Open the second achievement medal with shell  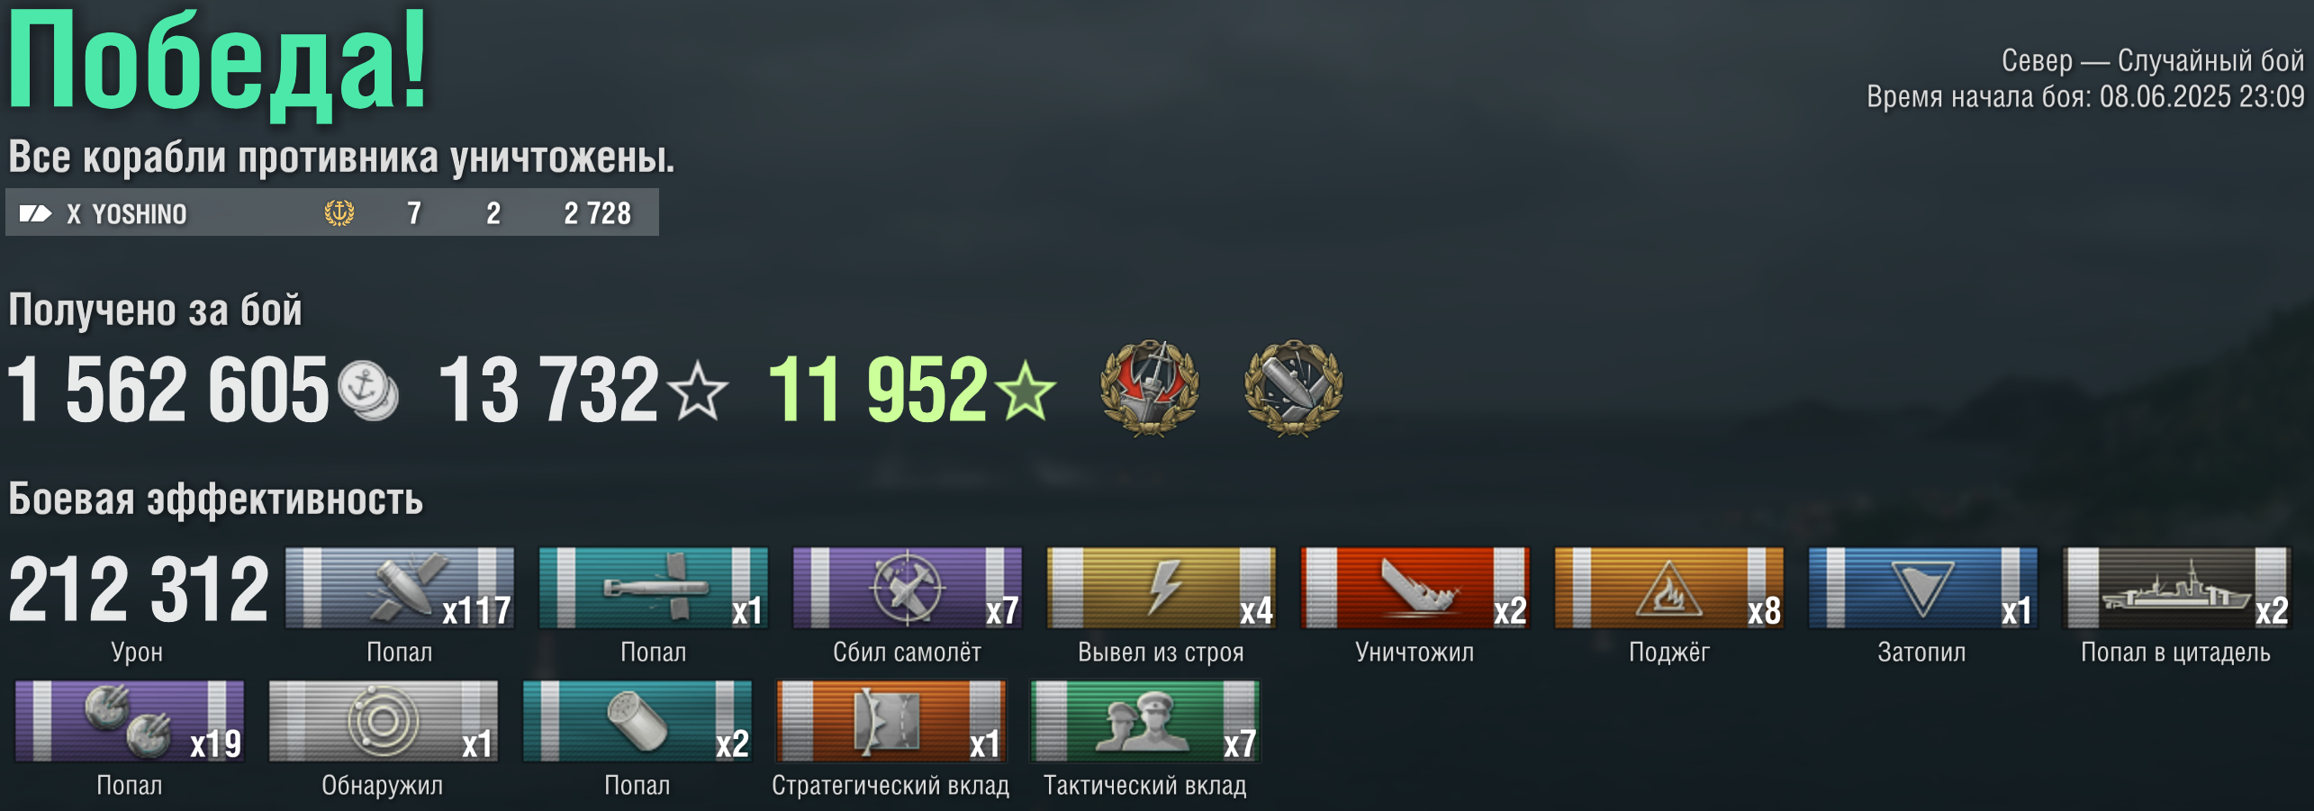click(1294, 388)
